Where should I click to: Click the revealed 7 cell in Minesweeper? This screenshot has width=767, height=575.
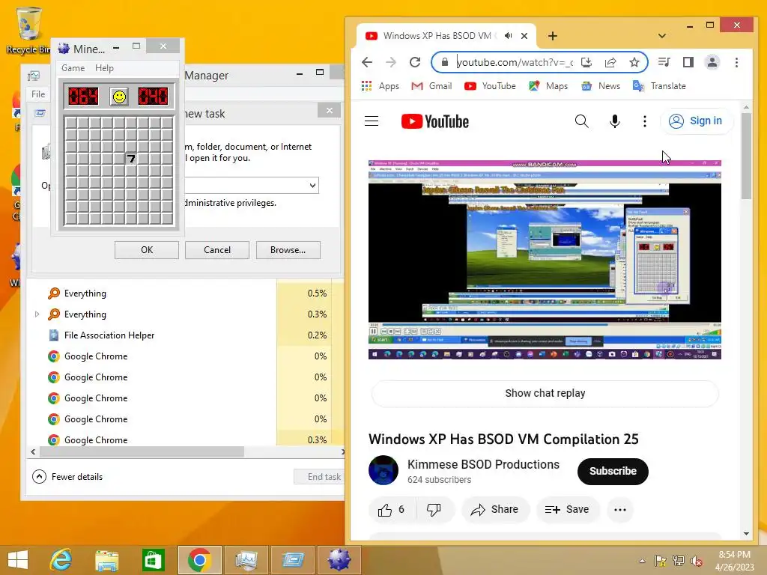click(x=130, y=159)
